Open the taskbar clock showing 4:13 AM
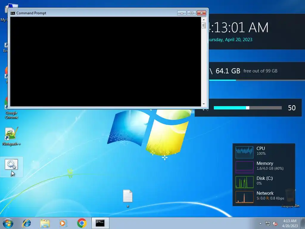The width and height of the screenshot is (305, 229). click(290, 223)
